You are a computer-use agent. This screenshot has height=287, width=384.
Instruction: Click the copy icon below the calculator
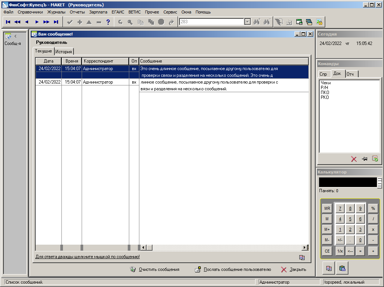coord(329,268)
